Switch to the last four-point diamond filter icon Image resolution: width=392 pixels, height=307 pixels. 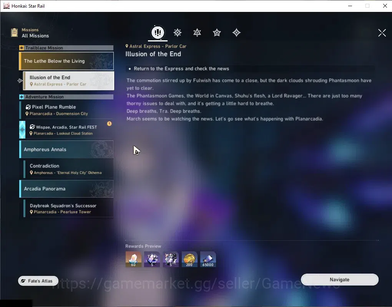236,33
